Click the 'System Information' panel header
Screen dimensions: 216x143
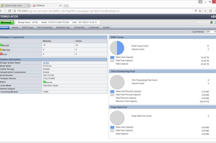(x=54, y=59)
